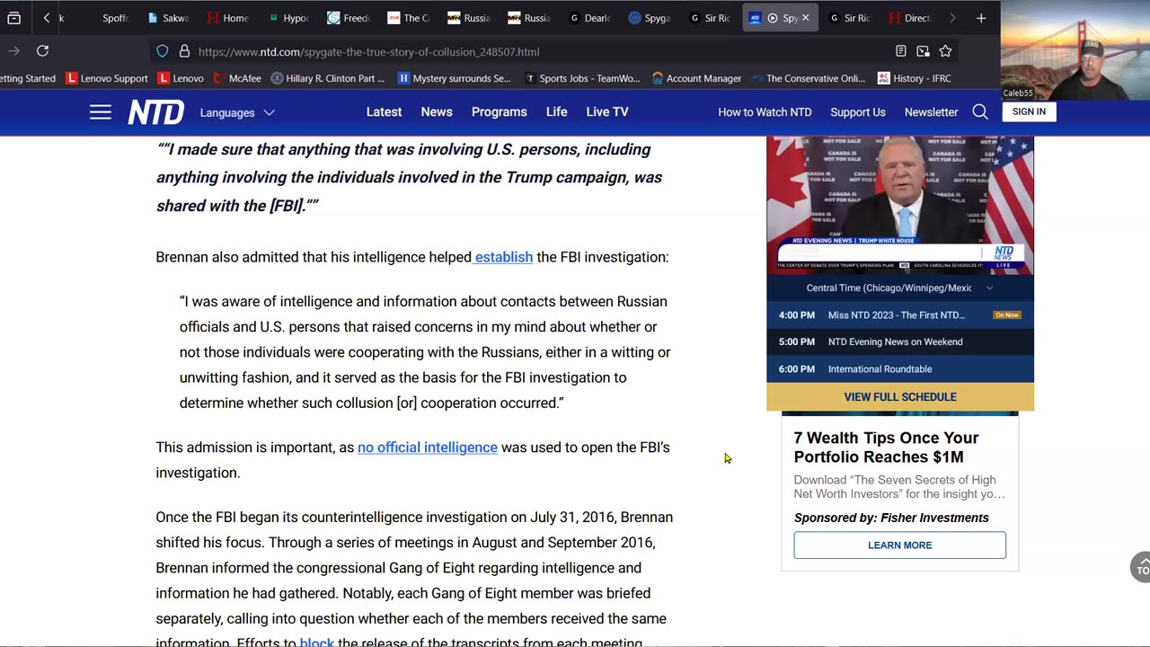Open the News menu item
Screen dimensions: 1150x647
[x=437, y=111]
